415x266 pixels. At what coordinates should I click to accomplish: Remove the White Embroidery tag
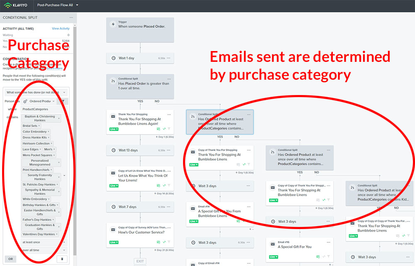pyautogui.click(x=49, y=199)
